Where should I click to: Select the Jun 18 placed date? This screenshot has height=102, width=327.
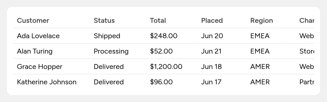pyautogui.click(x=211, y=67)
